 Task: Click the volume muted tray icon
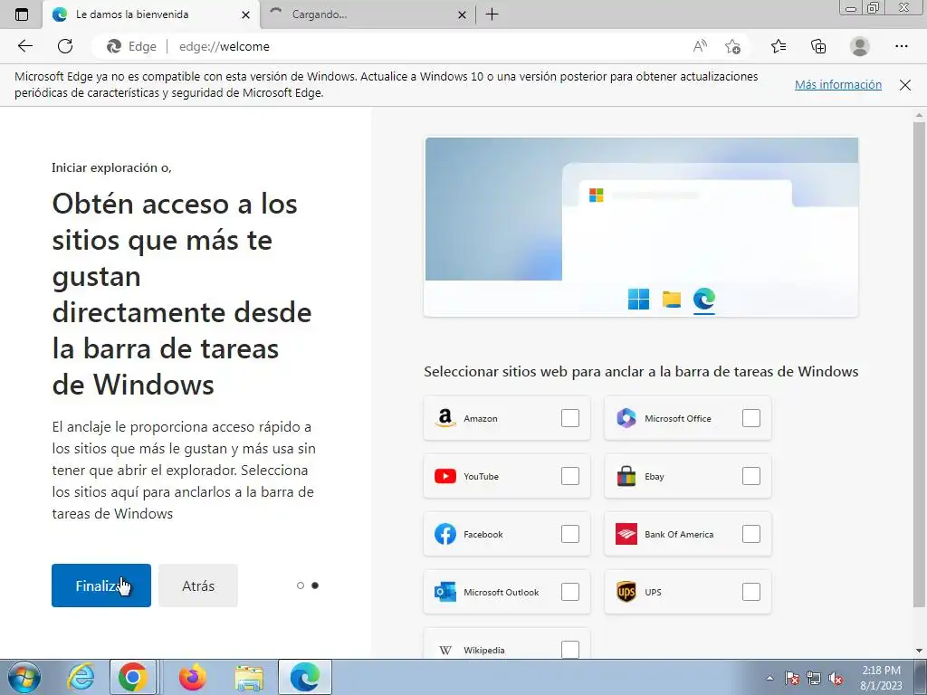pyautogui.click(x=836, y=678)
